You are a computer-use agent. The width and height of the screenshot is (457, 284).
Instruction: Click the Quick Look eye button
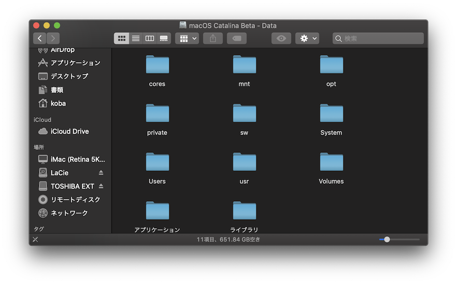tap(281, 38)
